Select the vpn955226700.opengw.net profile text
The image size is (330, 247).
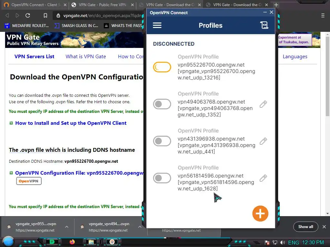[211, 65]
